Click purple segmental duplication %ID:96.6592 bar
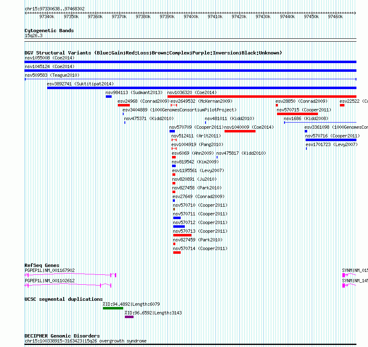The width and height of the screenshot is (368, 347). pos(129,317)
